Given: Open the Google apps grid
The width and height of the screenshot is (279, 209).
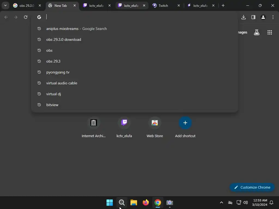Looking at the screenshot, I should tap(269, 32).
